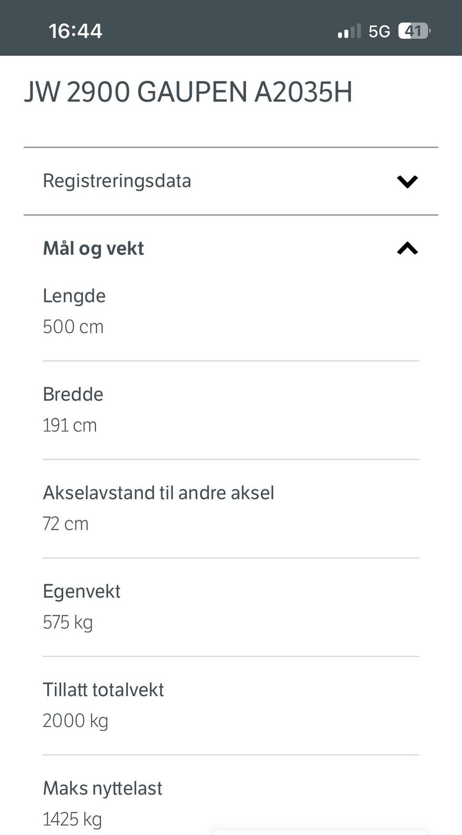Select the Lengde label
The image size is (462, 835).
(x=74, y=296)
